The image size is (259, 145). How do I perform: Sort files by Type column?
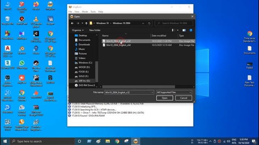tap(181, 36)
